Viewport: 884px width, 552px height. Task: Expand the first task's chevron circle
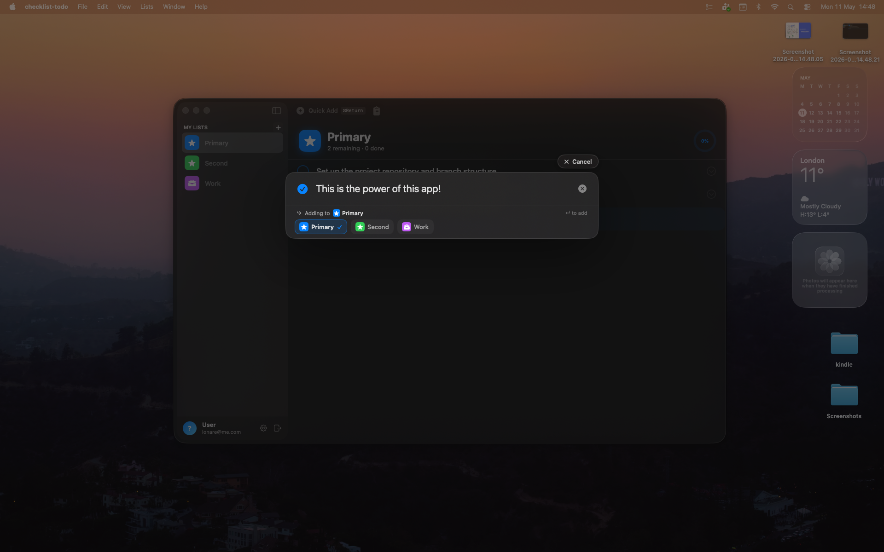click(x=711, y=171)
